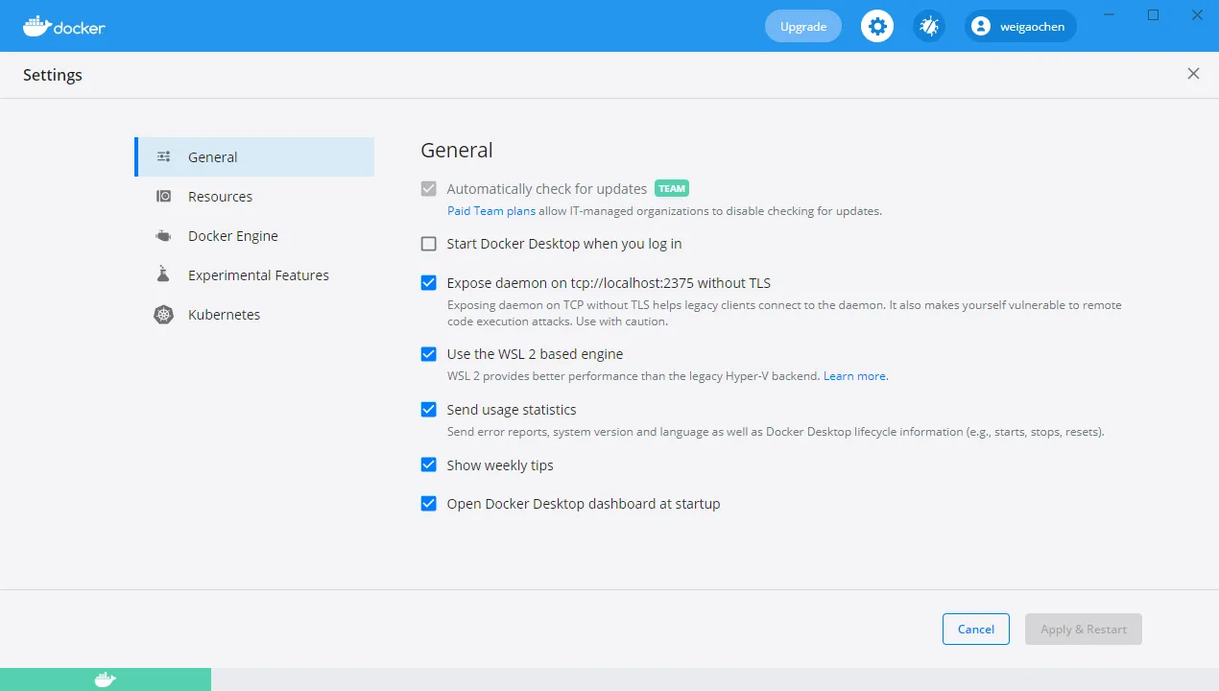Close the Settings panel with the X
The width and height of the screenshot is (1219, 691).
(x=1193, y=74)
